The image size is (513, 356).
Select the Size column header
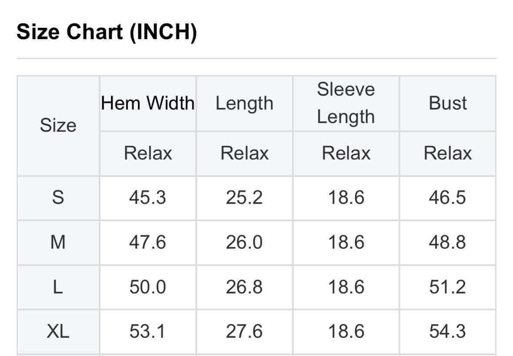pos(58,126)
